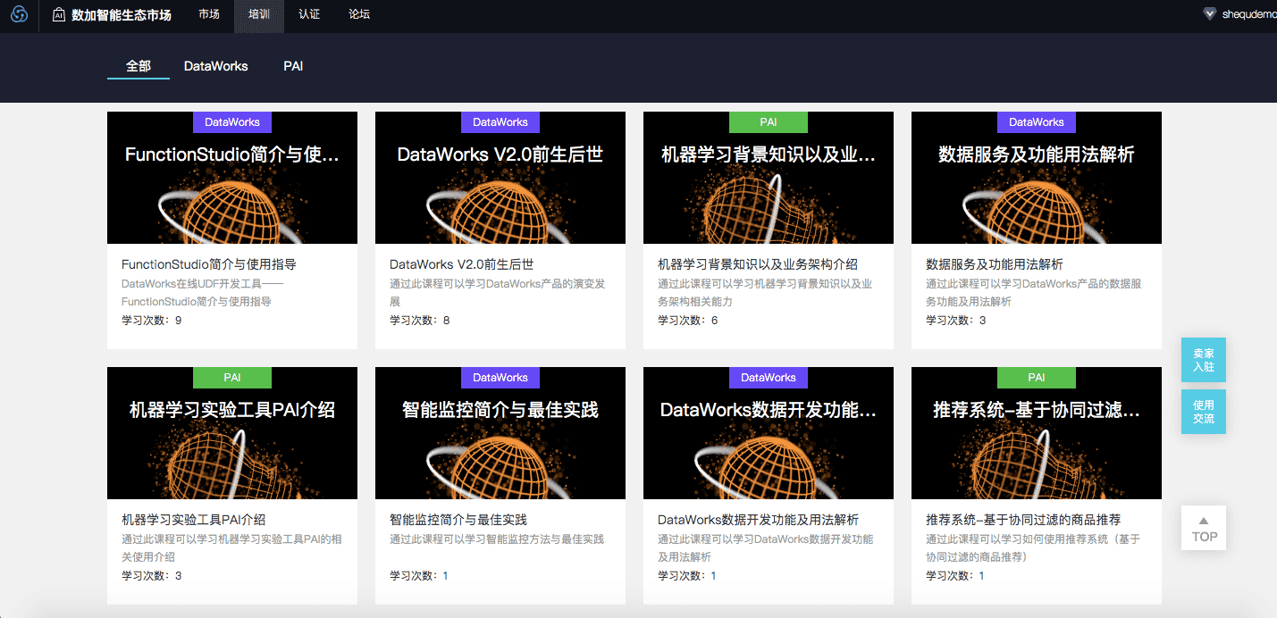Click the 卖家入驻 floating button

coord(1204,360)
